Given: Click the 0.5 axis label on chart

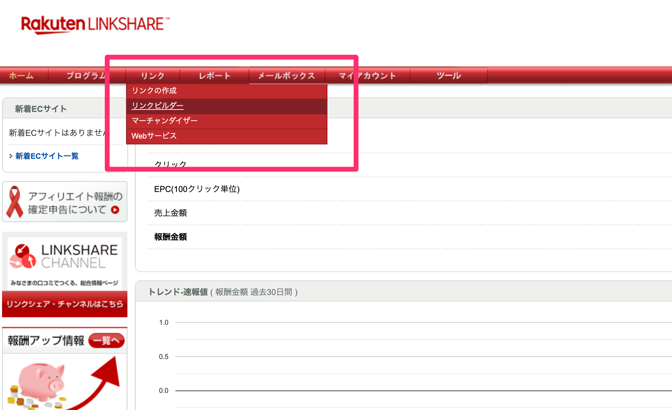Looking at the screenshot, I should pyautogui.click(x=164, y=357).
